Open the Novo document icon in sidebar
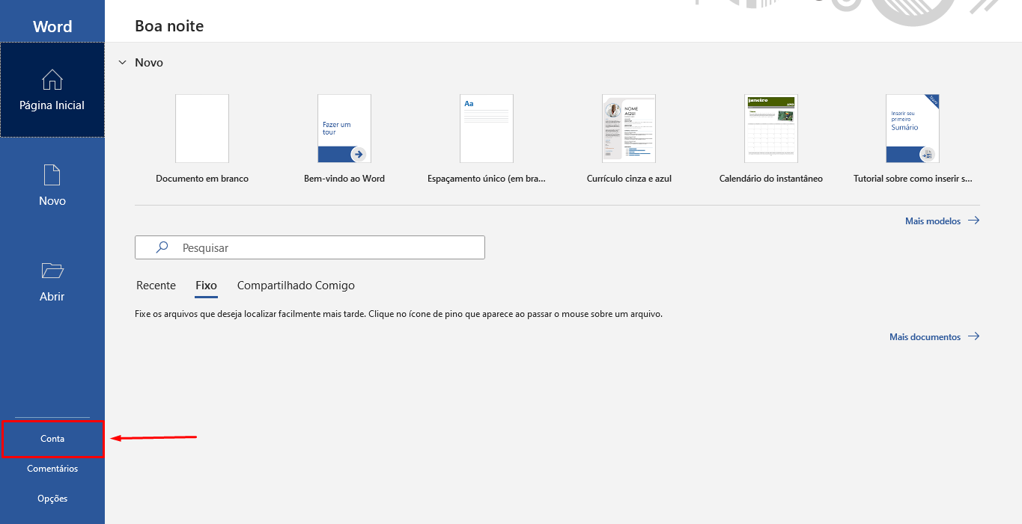The width and height of the screenshot is (1022, 524). coord(52,175)
